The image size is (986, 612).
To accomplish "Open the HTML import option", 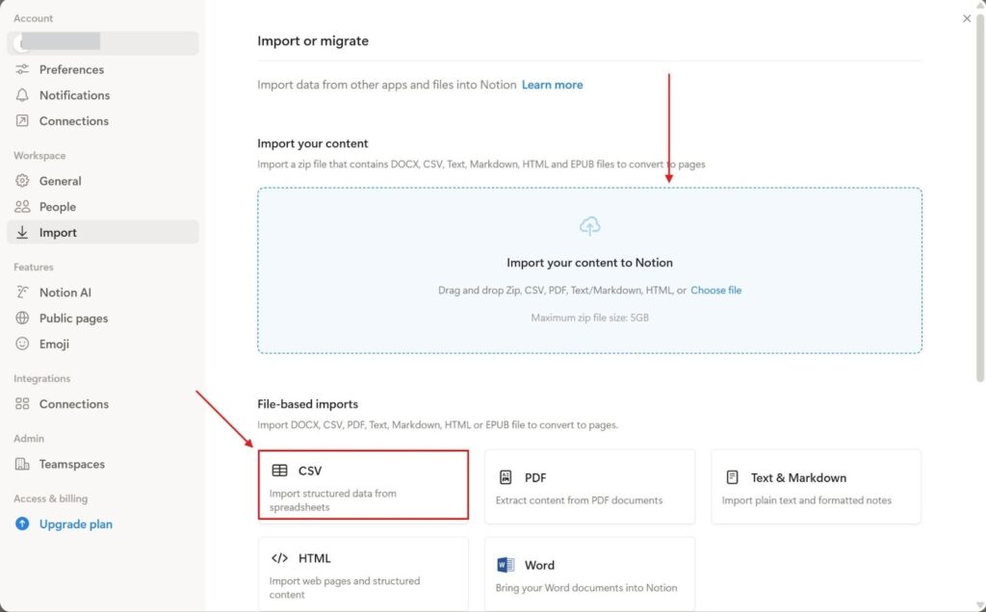I will (x=363, y=574).
